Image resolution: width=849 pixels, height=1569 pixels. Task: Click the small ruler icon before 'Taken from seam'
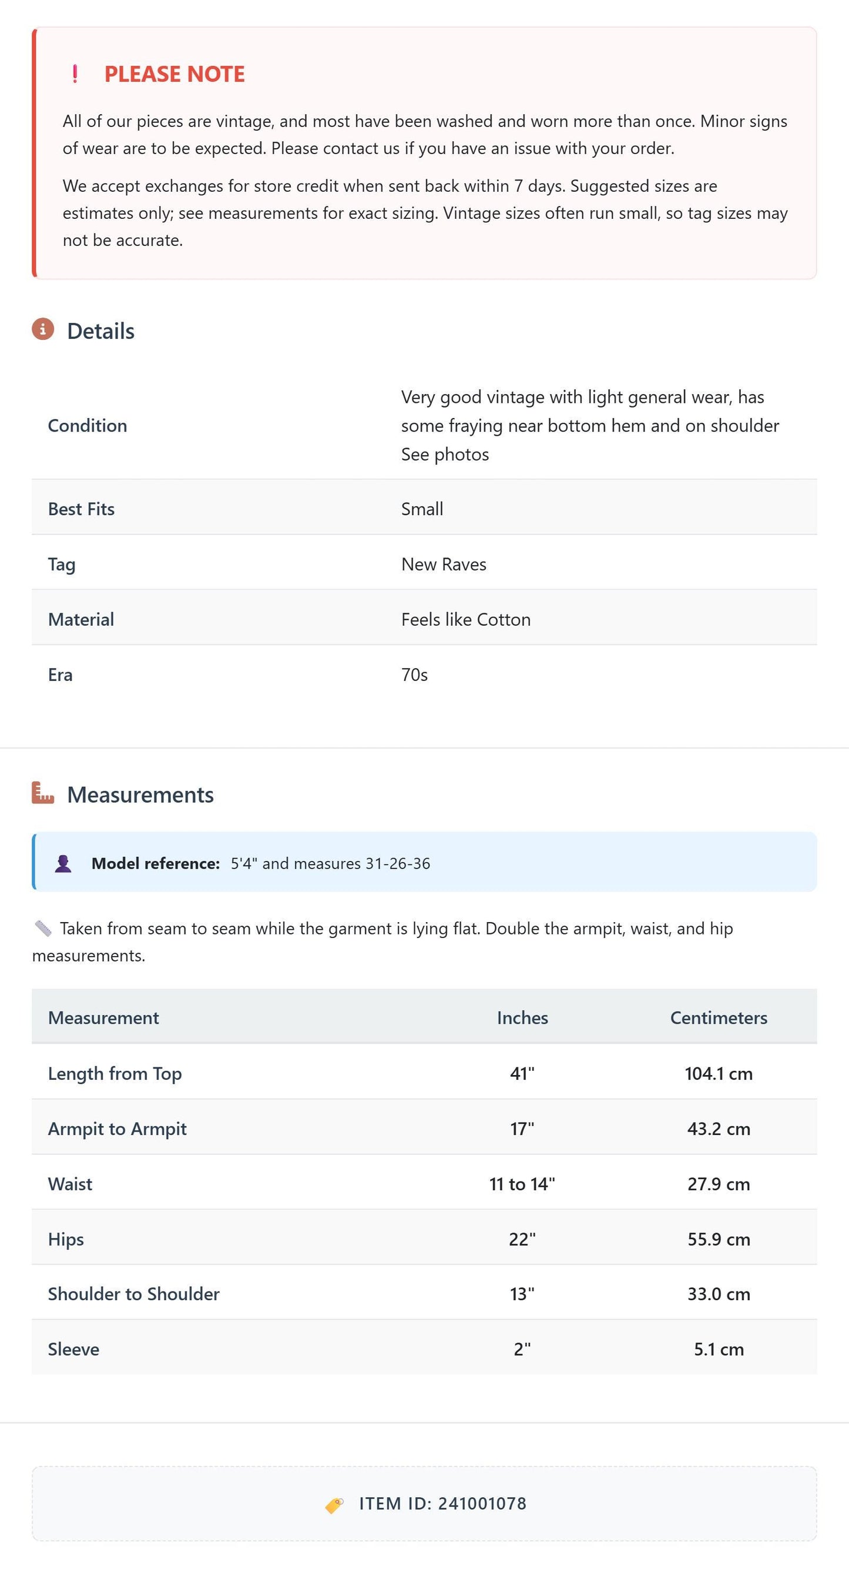click(43, 928)
